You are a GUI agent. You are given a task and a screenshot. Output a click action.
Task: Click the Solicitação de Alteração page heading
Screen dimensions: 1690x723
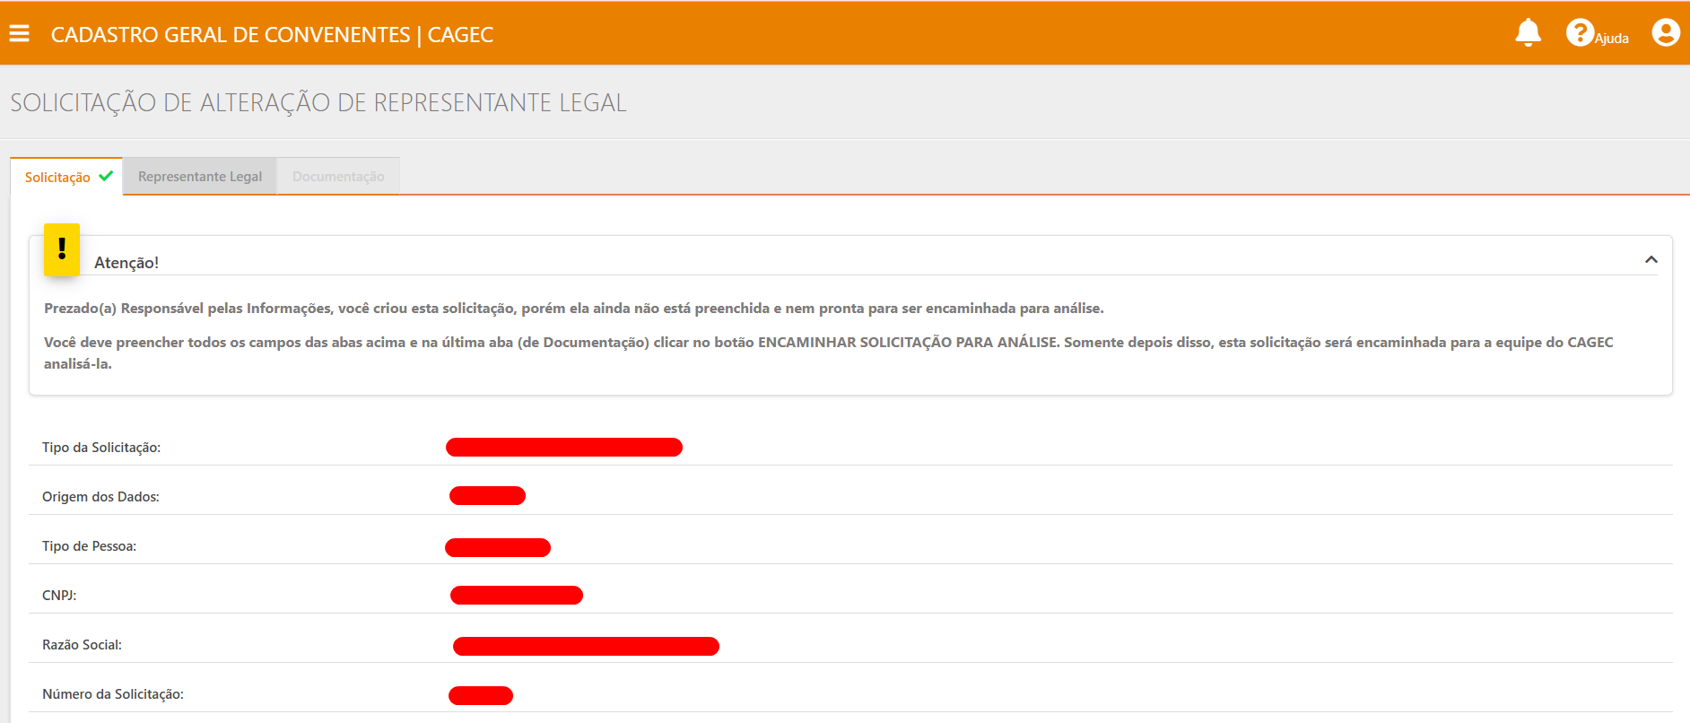click(318, 103)
